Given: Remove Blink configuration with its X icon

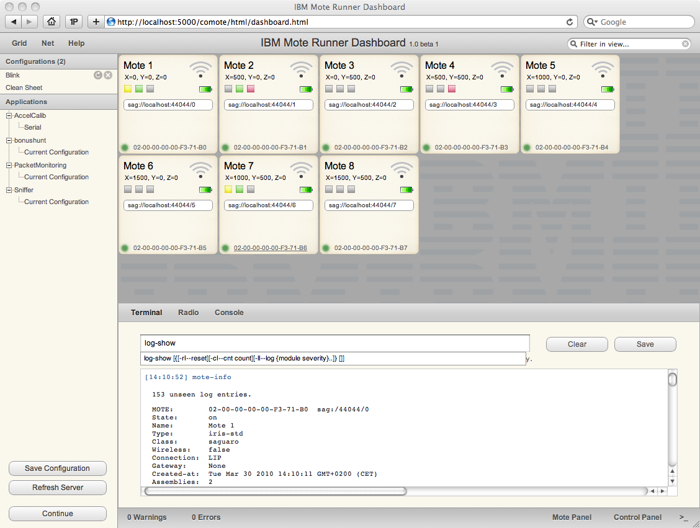Looking at the screenshot, I should 108,75.
